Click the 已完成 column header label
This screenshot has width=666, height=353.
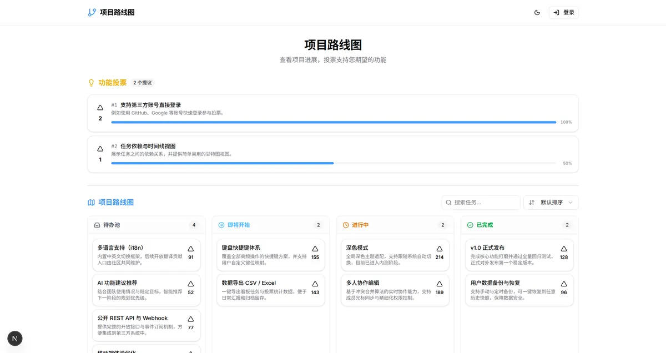click(x=485, y=225)
